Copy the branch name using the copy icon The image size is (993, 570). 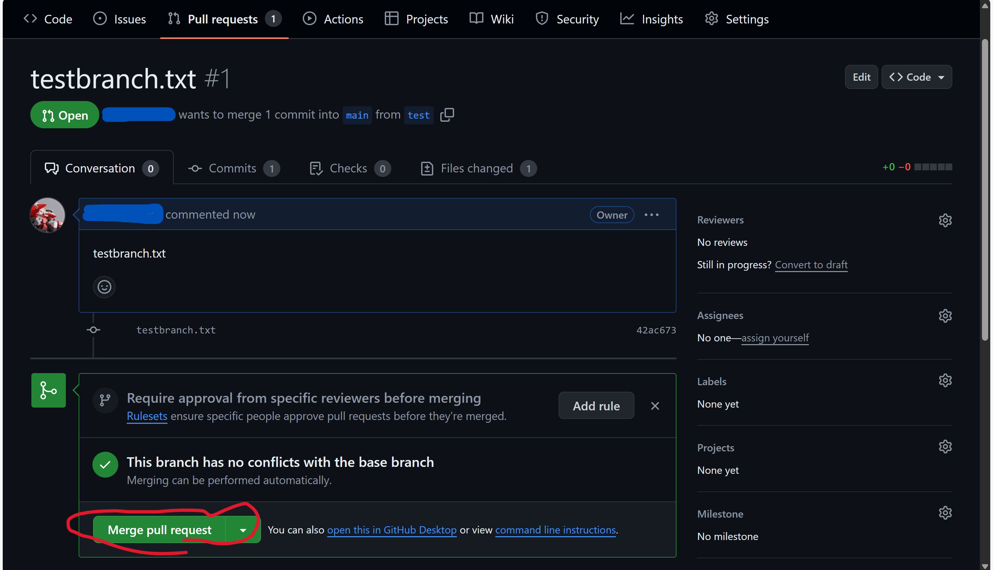tap(447, 115)
